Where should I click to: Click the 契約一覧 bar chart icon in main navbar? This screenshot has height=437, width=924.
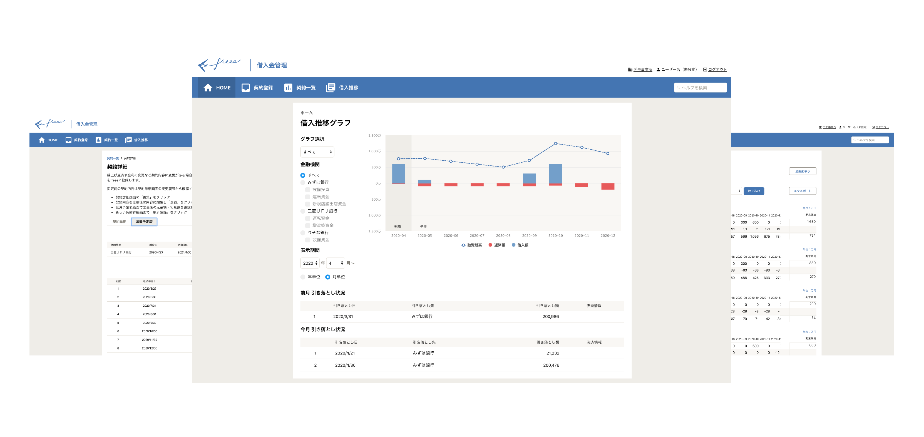(x=288, y=88)
